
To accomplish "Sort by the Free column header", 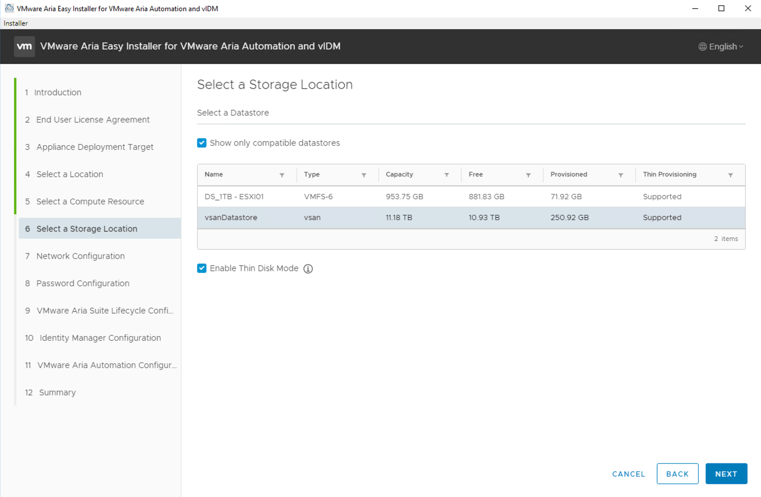I will (476, 174).
